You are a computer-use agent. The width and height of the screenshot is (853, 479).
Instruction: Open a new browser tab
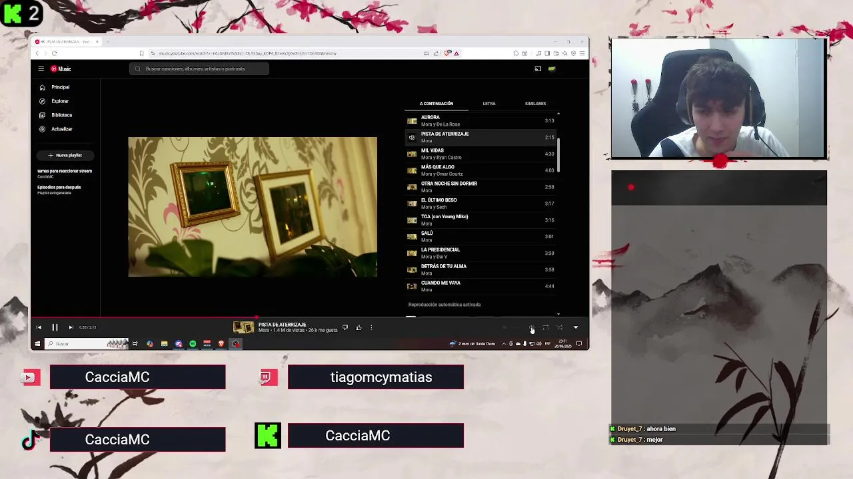[x=108, y=41]
